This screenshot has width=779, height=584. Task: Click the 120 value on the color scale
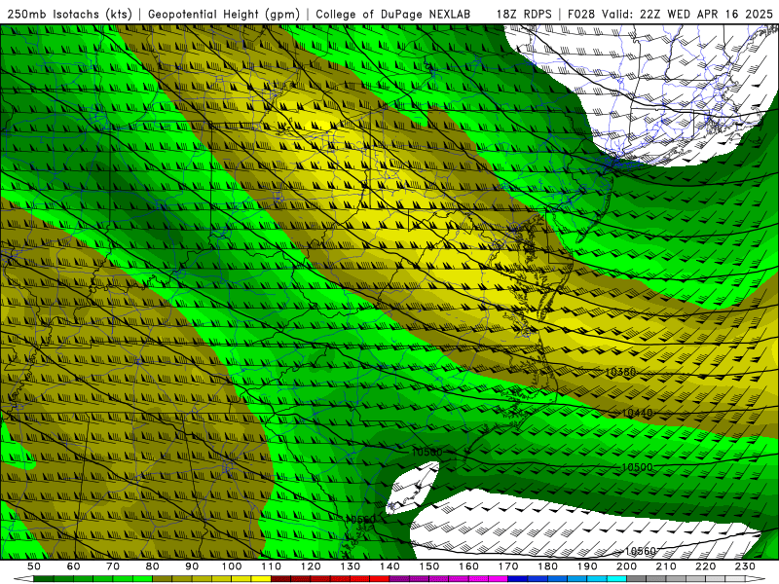(x=311, y=566)
